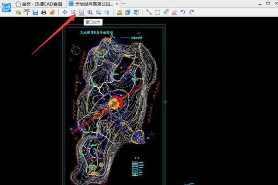This screenshot has width=278, height=185.
Task: Click the yellow stamp-like toolbar icon
Action: click(120, 12)
